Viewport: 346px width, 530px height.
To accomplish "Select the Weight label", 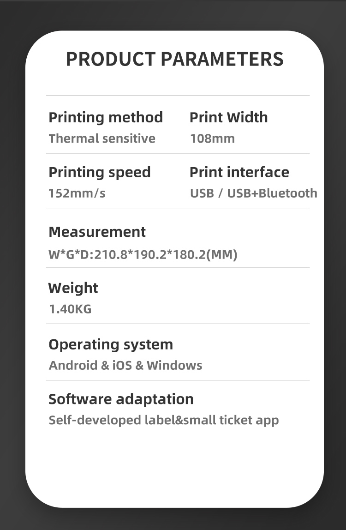I will [x=73, y=288].
